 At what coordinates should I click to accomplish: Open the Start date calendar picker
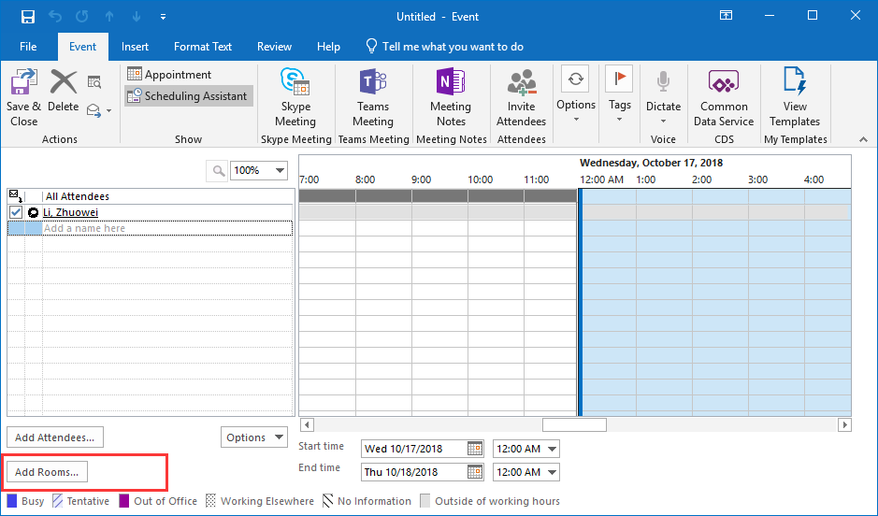point(475,449)
